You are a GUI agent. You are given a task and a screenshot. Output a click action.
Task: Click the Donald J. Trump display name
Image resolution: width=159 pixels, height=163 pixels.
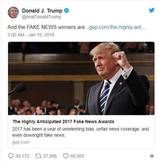click(42, 11)
